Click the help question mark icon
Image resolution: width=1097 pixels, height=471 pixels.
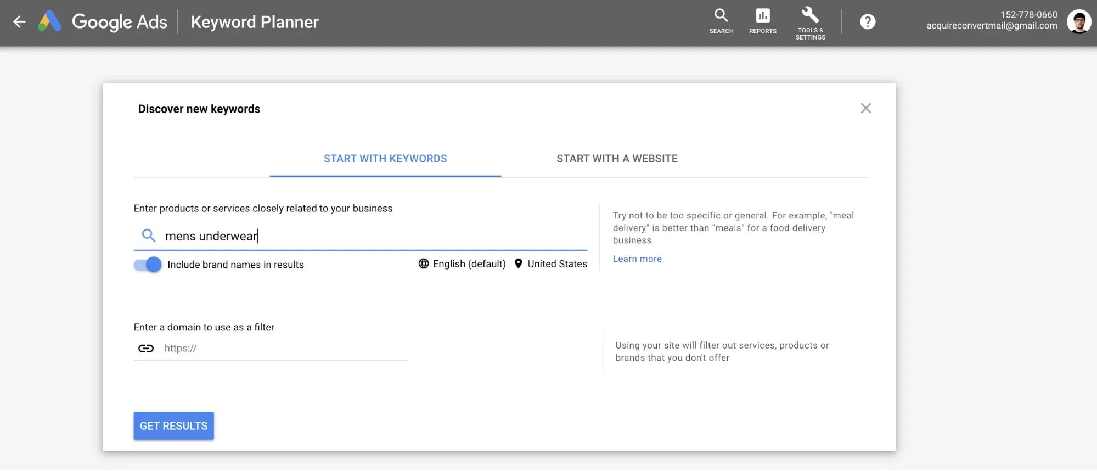(867, 22)
